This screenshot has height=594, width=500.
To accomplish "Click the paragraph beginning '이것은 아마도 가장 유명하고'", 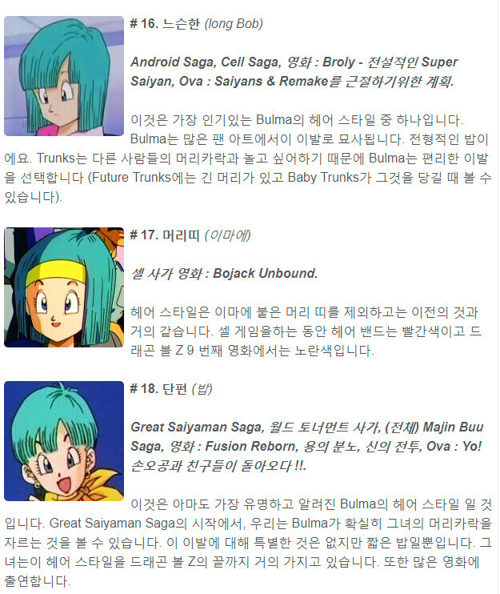I will 248,543.
